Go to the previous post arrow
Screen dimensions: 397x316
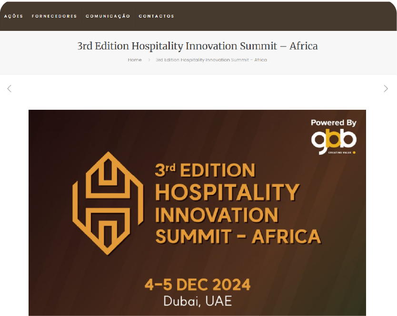9,88
